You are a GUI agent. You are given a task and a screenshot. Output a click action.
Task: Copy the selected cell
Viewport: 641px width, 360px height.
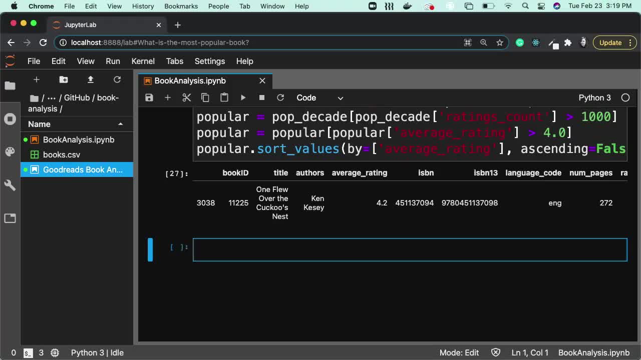(x=205, y=97)
